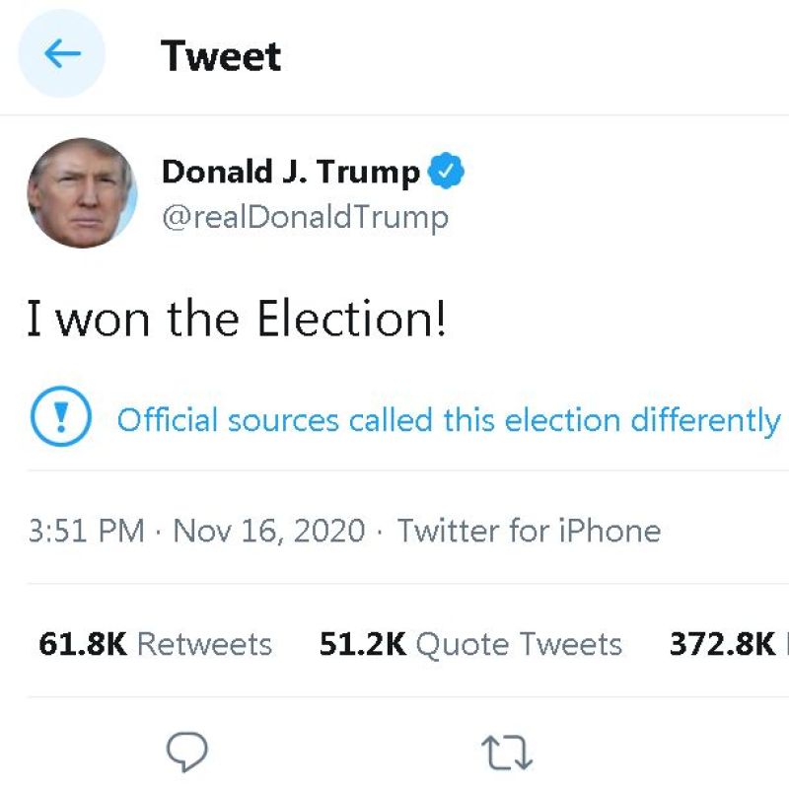Click the 51.2K quote number
The width and height of the screenshot is (789, 789).
tap(363, 644)
